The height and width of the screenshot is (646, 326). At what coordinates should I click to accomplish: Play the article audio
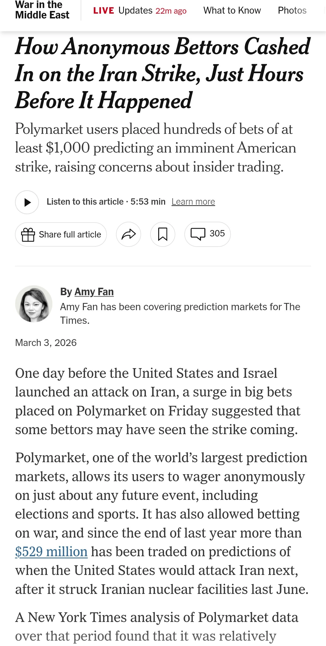27,202
